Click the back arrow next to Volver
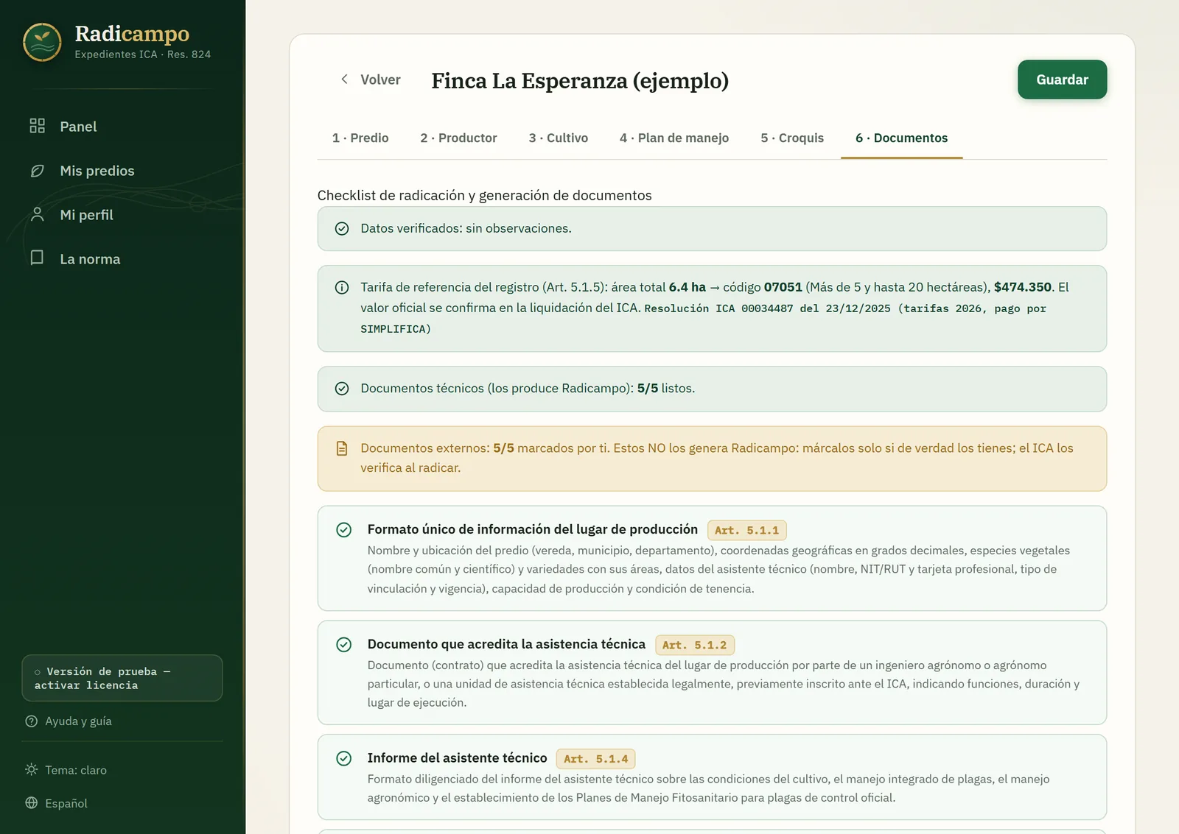1179x834 pixels. coord(344,79)
